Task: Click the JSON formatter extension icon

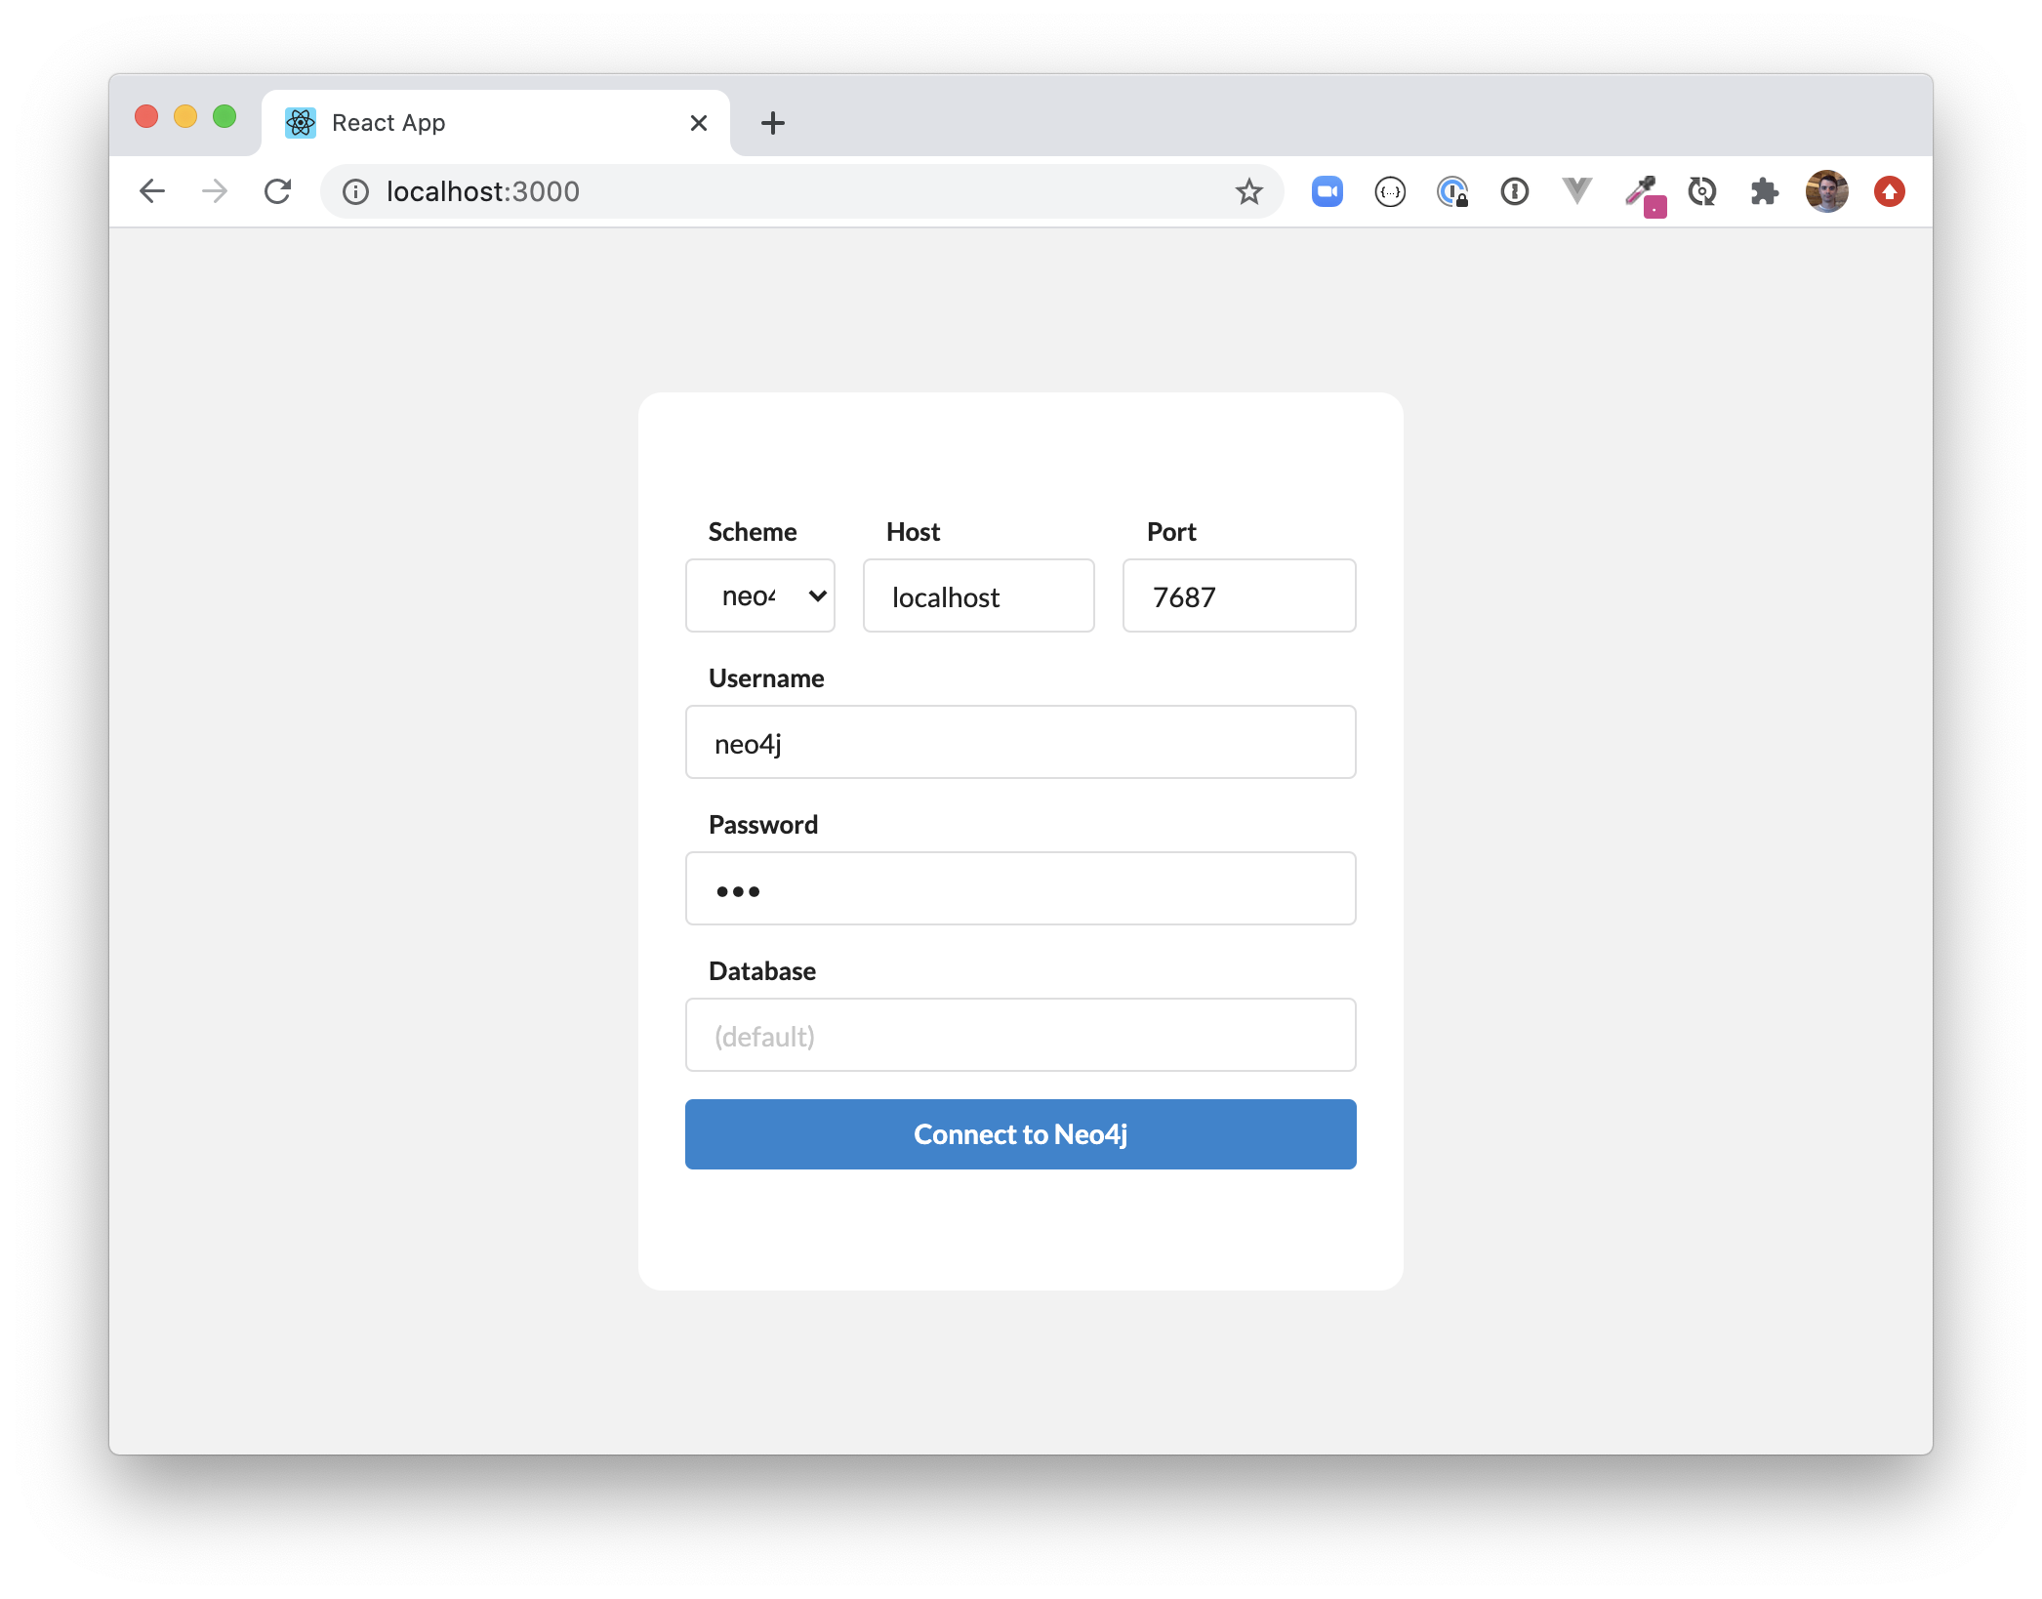Action: point(1389,191)
